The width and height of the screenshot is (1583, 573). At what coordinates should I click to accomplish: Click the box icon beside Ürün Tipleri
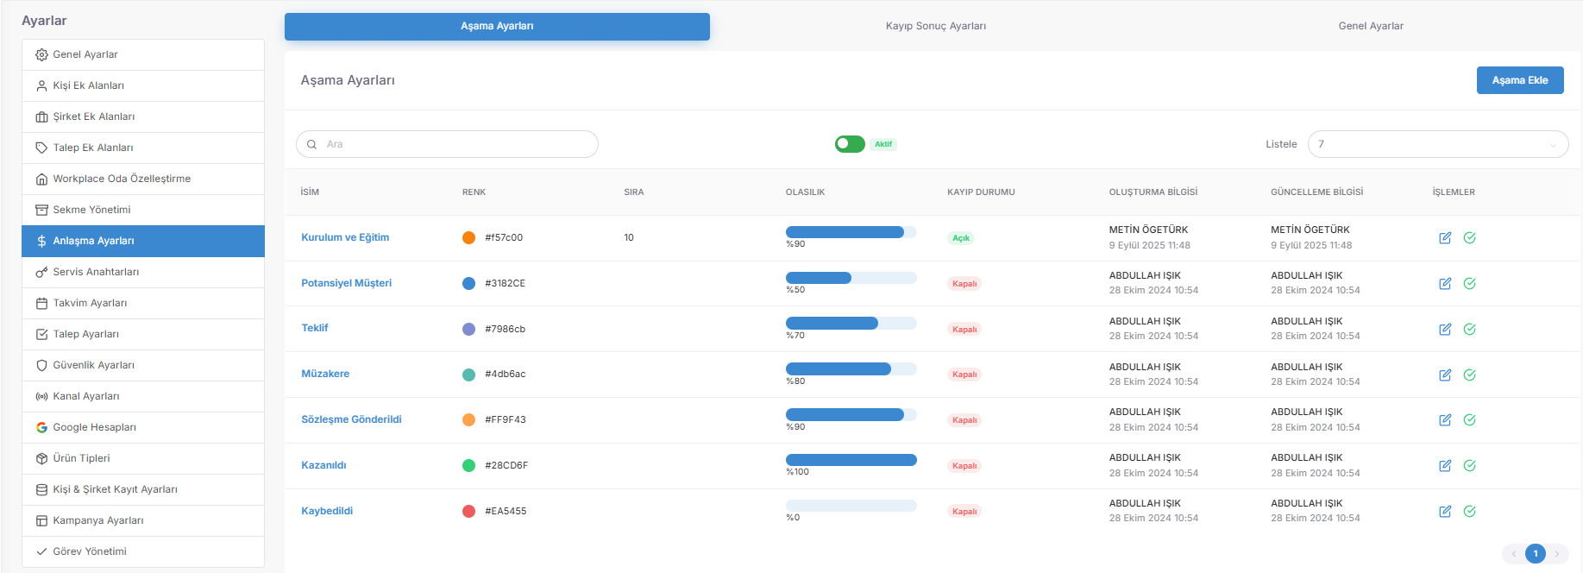click(41, 458)
